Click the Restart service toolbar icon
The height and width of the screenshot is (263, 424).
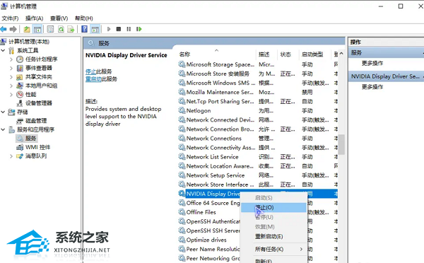coord(139,29)
